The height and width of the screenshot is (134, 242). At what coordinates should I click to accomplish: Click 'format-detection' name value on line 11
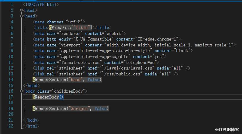click(80, 62)
